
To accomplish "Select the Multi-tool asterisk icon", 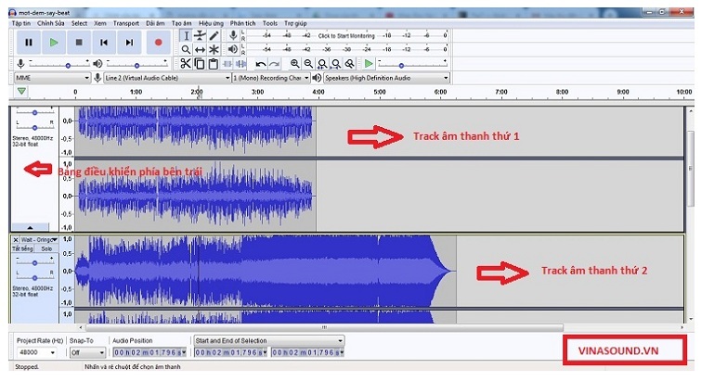I will 214,49.
